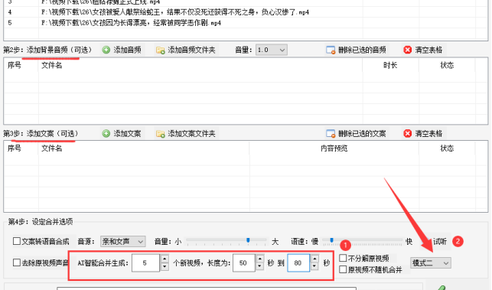
Task: Click 序号 column header in copywriting table
Action: 14,148
